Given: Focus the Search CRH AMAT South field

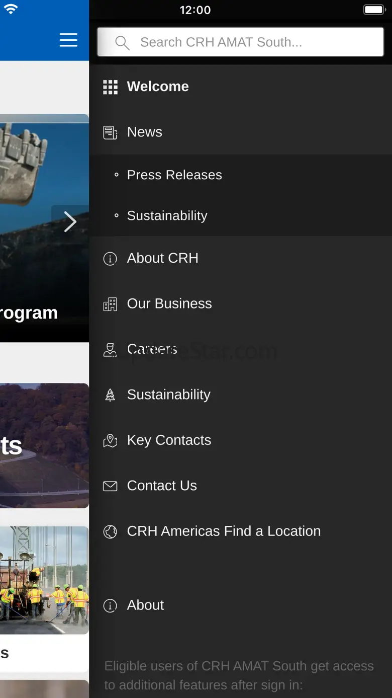Looking at the screenshot, I should tap(241, 42).
